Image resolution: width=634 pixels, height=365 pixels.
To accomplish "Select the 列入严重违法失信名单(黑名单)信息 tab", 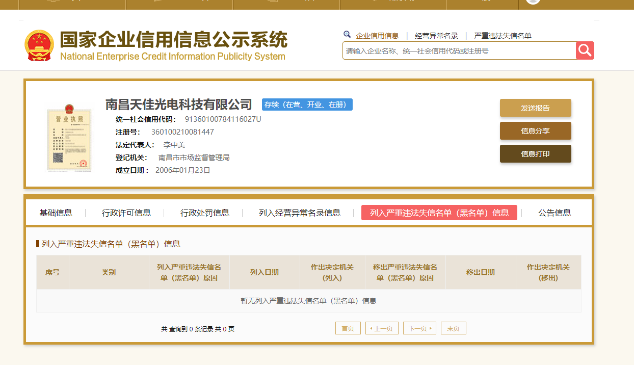I will coord(439,213).
